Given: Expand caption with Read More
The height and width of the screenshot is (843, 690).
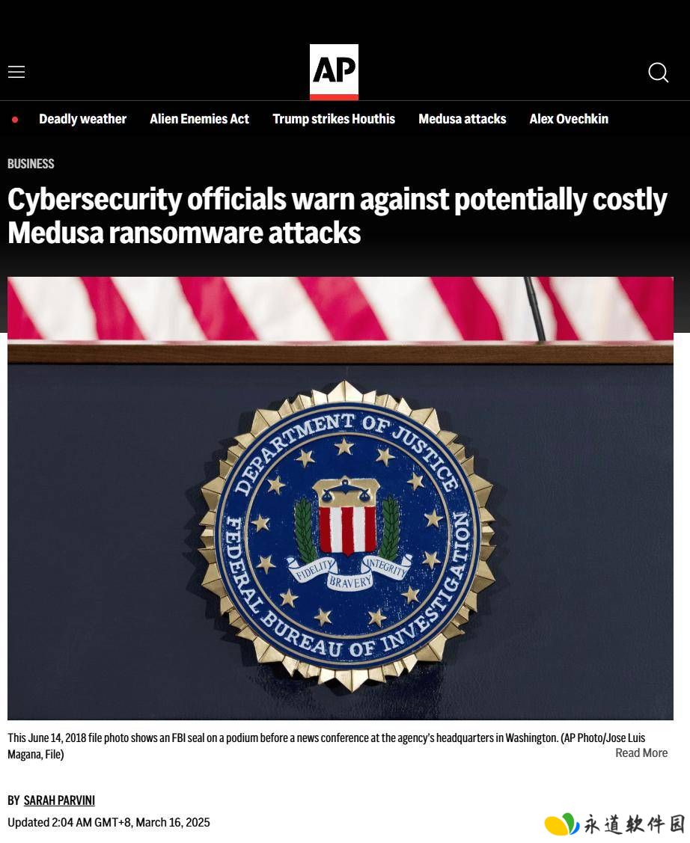Looking at the screenshot, I should 641,752.
